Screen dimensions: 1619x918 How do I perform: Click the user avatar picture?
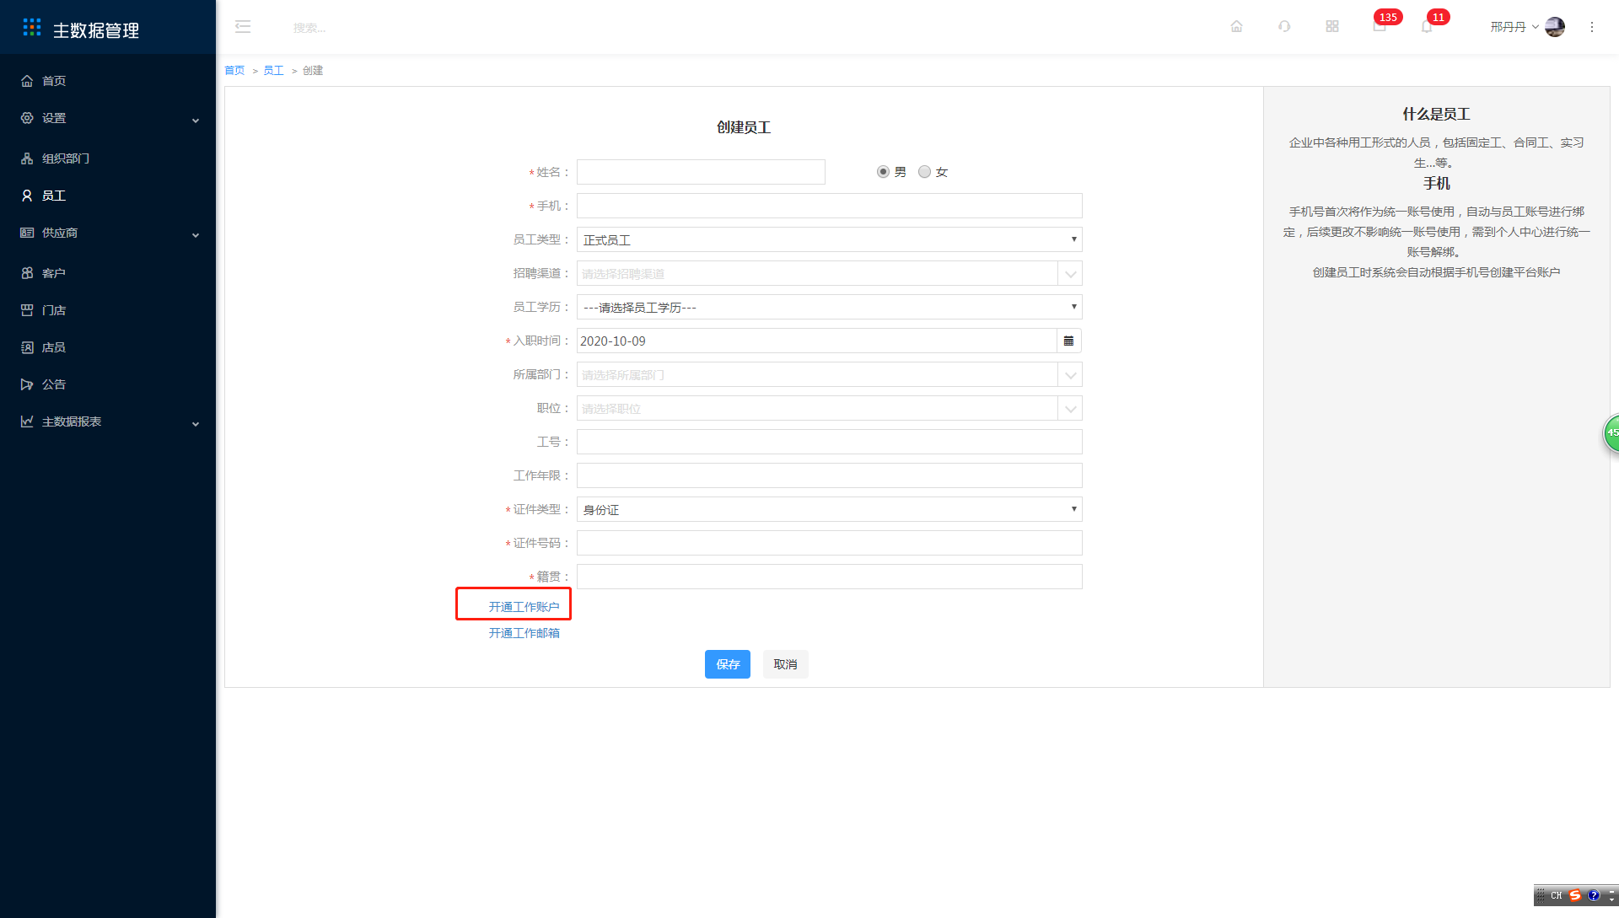click(1555, 27)
